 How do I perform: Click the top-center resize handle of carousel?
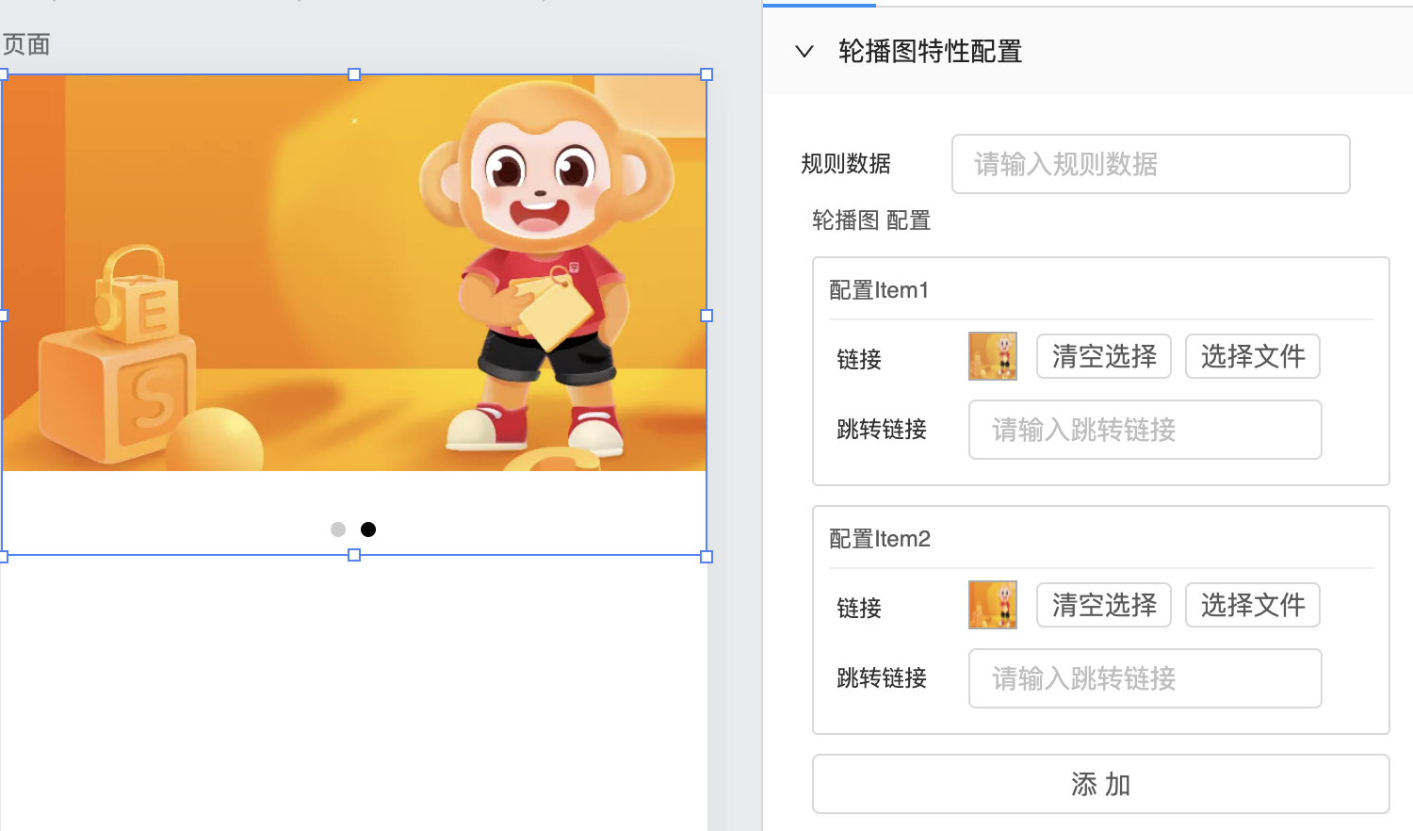354,74
